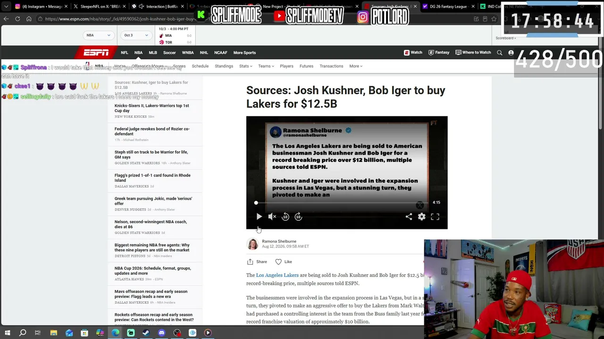Go to the NBA Schedule page
604x339 pixels.
200,66
